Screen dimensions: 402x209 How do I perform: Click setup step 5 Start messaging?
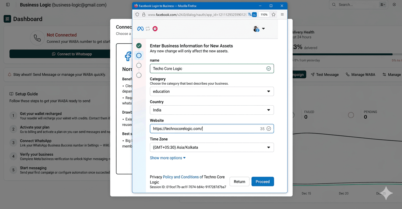(x=60, y=170)
